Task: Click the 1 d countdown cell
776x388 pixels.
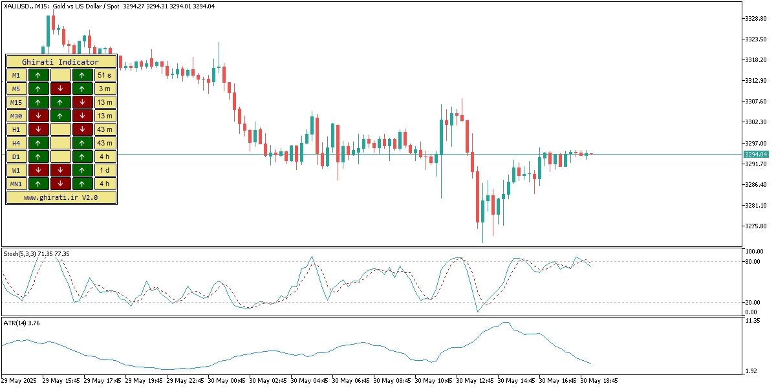Action: [105, 170]
